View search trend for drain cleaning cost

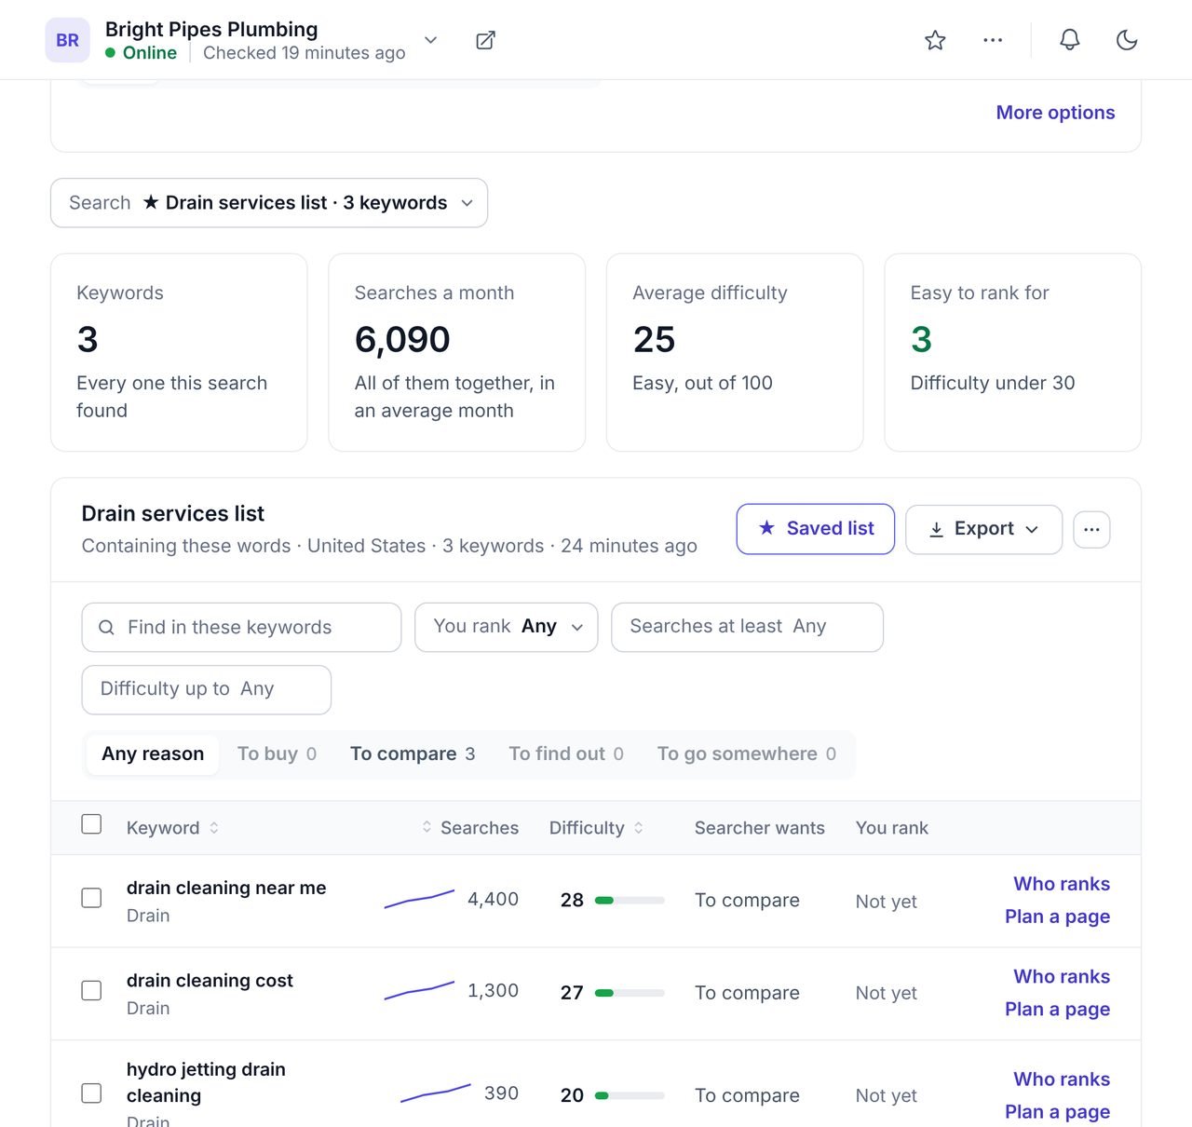click(419, 991)
